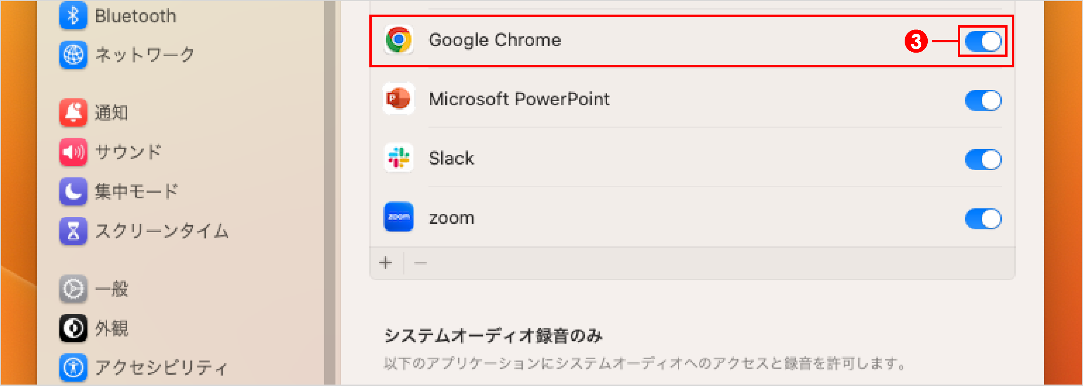Image resolution: width=1083 pixels, height=386 pixels.
Task: Switch off the zoom permission toggle
Action: click(x=982, y=219)
